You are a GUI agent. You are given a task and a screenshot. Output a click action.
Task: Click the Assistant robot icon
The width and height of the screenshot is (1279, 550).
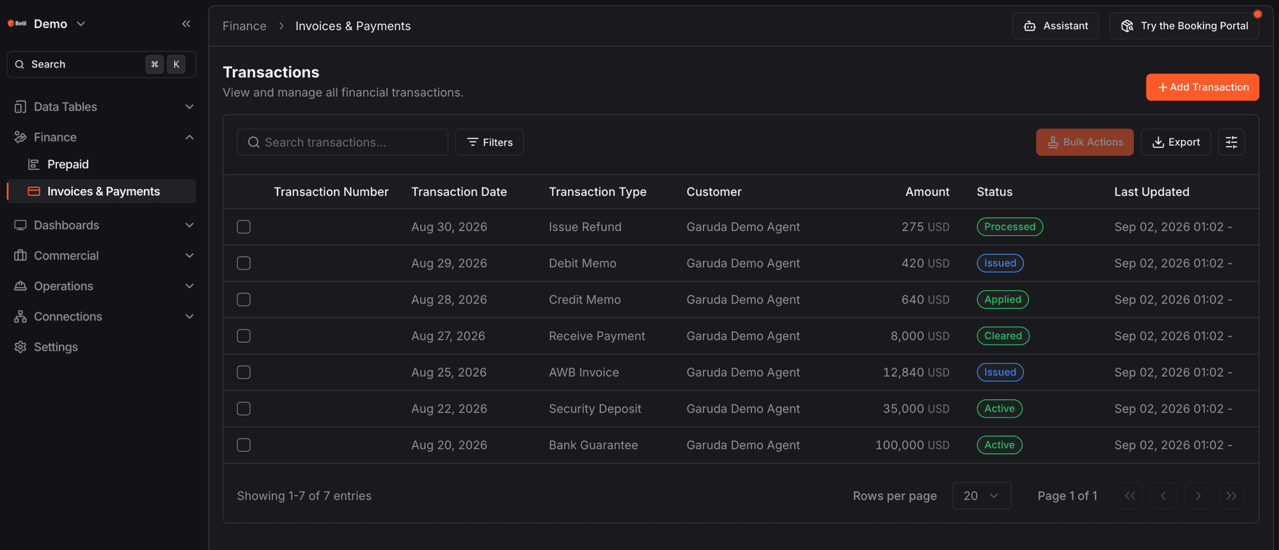(x=1030, y=26)
